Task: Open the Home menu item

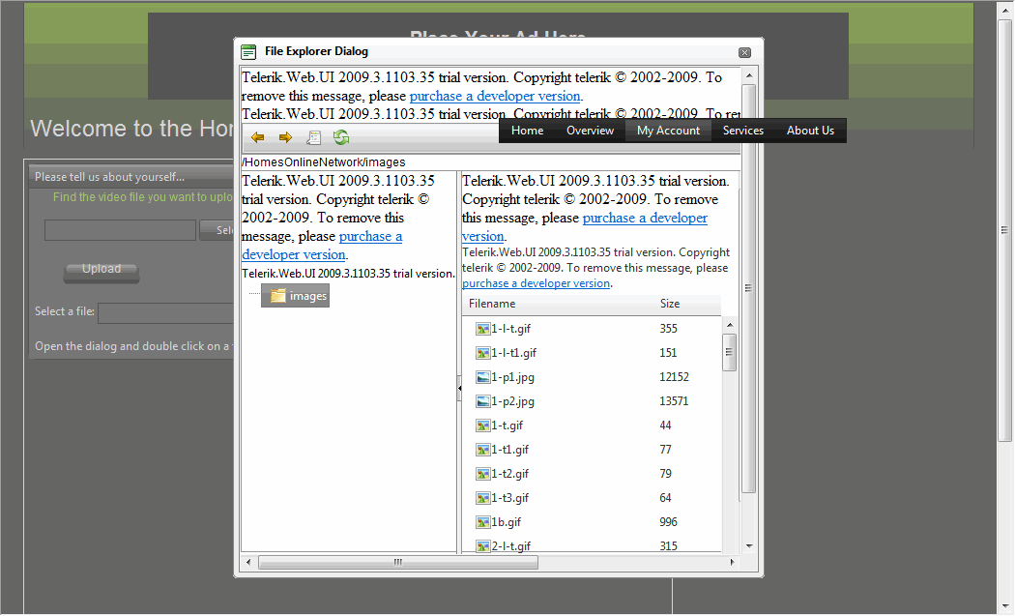Action: pos(528,131)
